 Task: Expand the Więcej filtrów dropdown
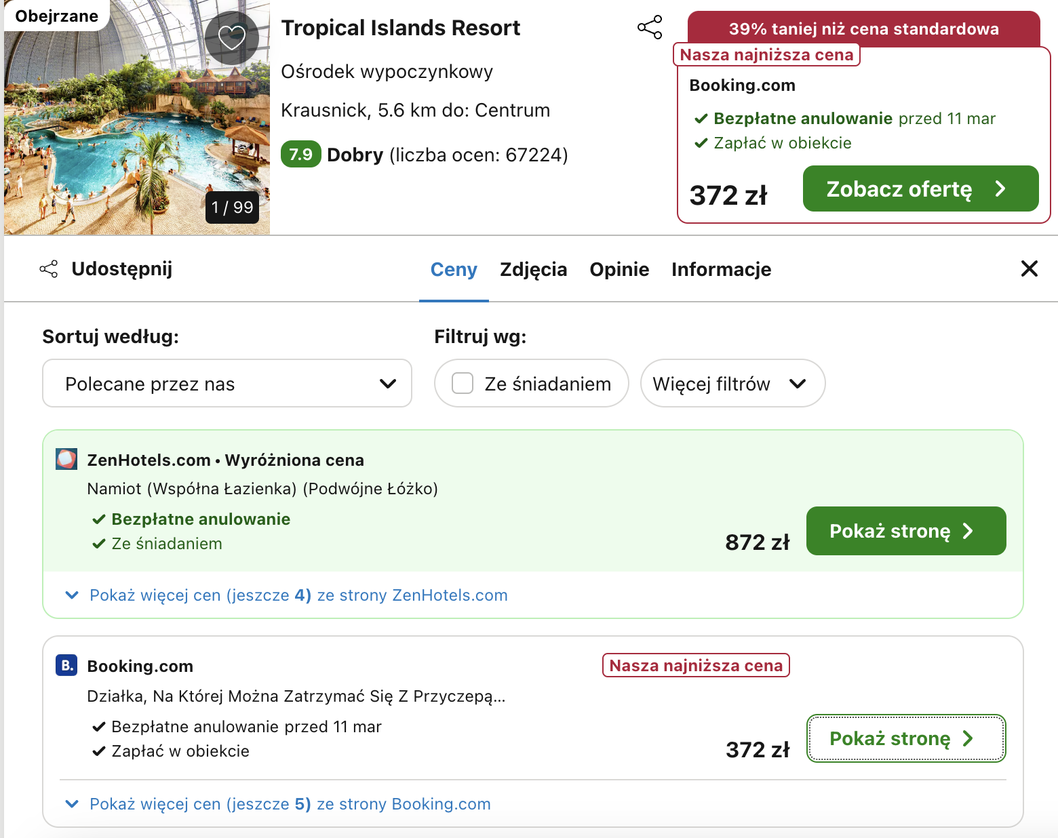click(732, 384)
